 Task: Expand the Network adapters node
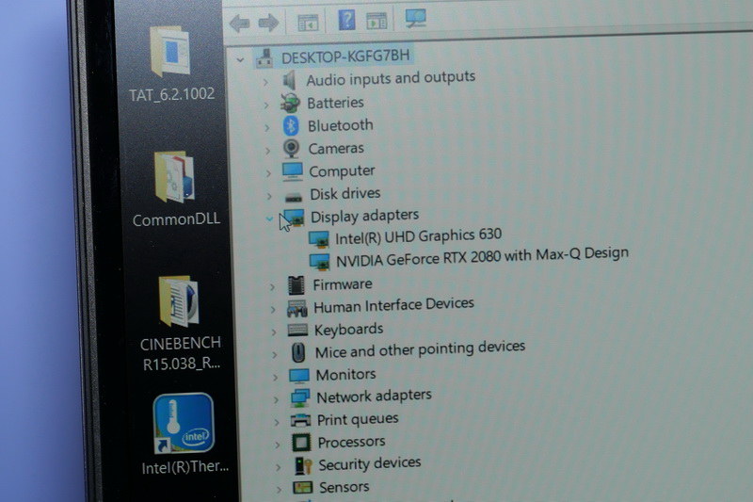point(276,400)
